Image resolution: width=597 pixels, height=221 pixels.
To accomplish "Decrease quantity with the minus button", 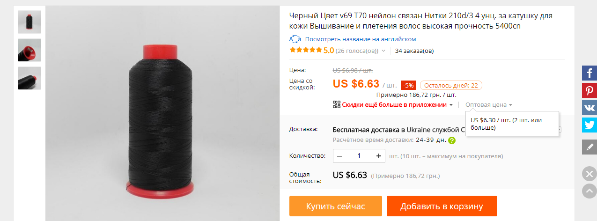I will pyautogui.click(x=339, y=156).
